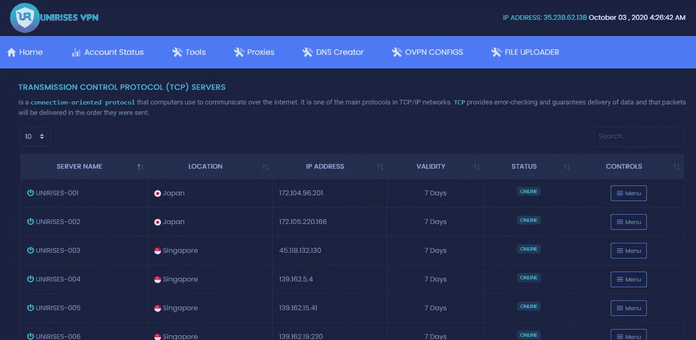Viewport: 696px width, 340px height.
Task: Click power icon beside UNIRISES-004
Action: point(30,279)
